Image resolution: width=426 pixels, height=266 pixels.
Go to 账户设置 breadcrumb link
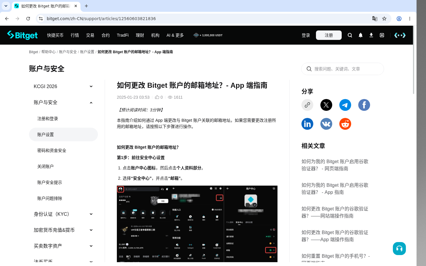click(87, 52)
